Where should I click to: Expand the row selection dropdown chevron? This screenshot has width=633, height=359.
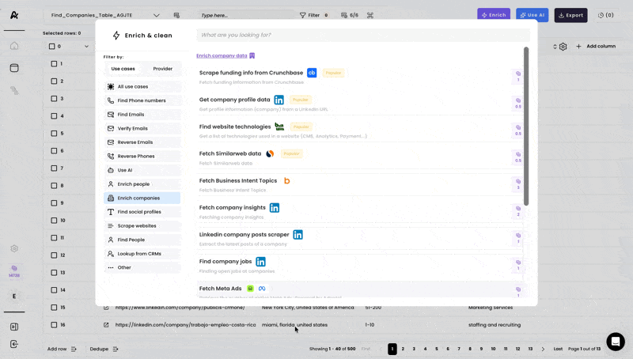coord(86,47)
